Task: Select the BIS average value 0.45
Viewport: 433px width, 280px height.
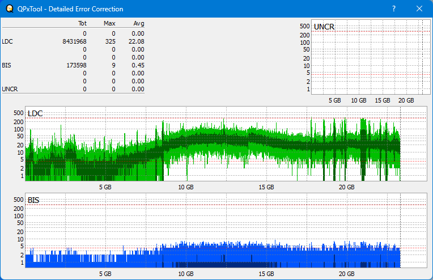Action: 138,65
